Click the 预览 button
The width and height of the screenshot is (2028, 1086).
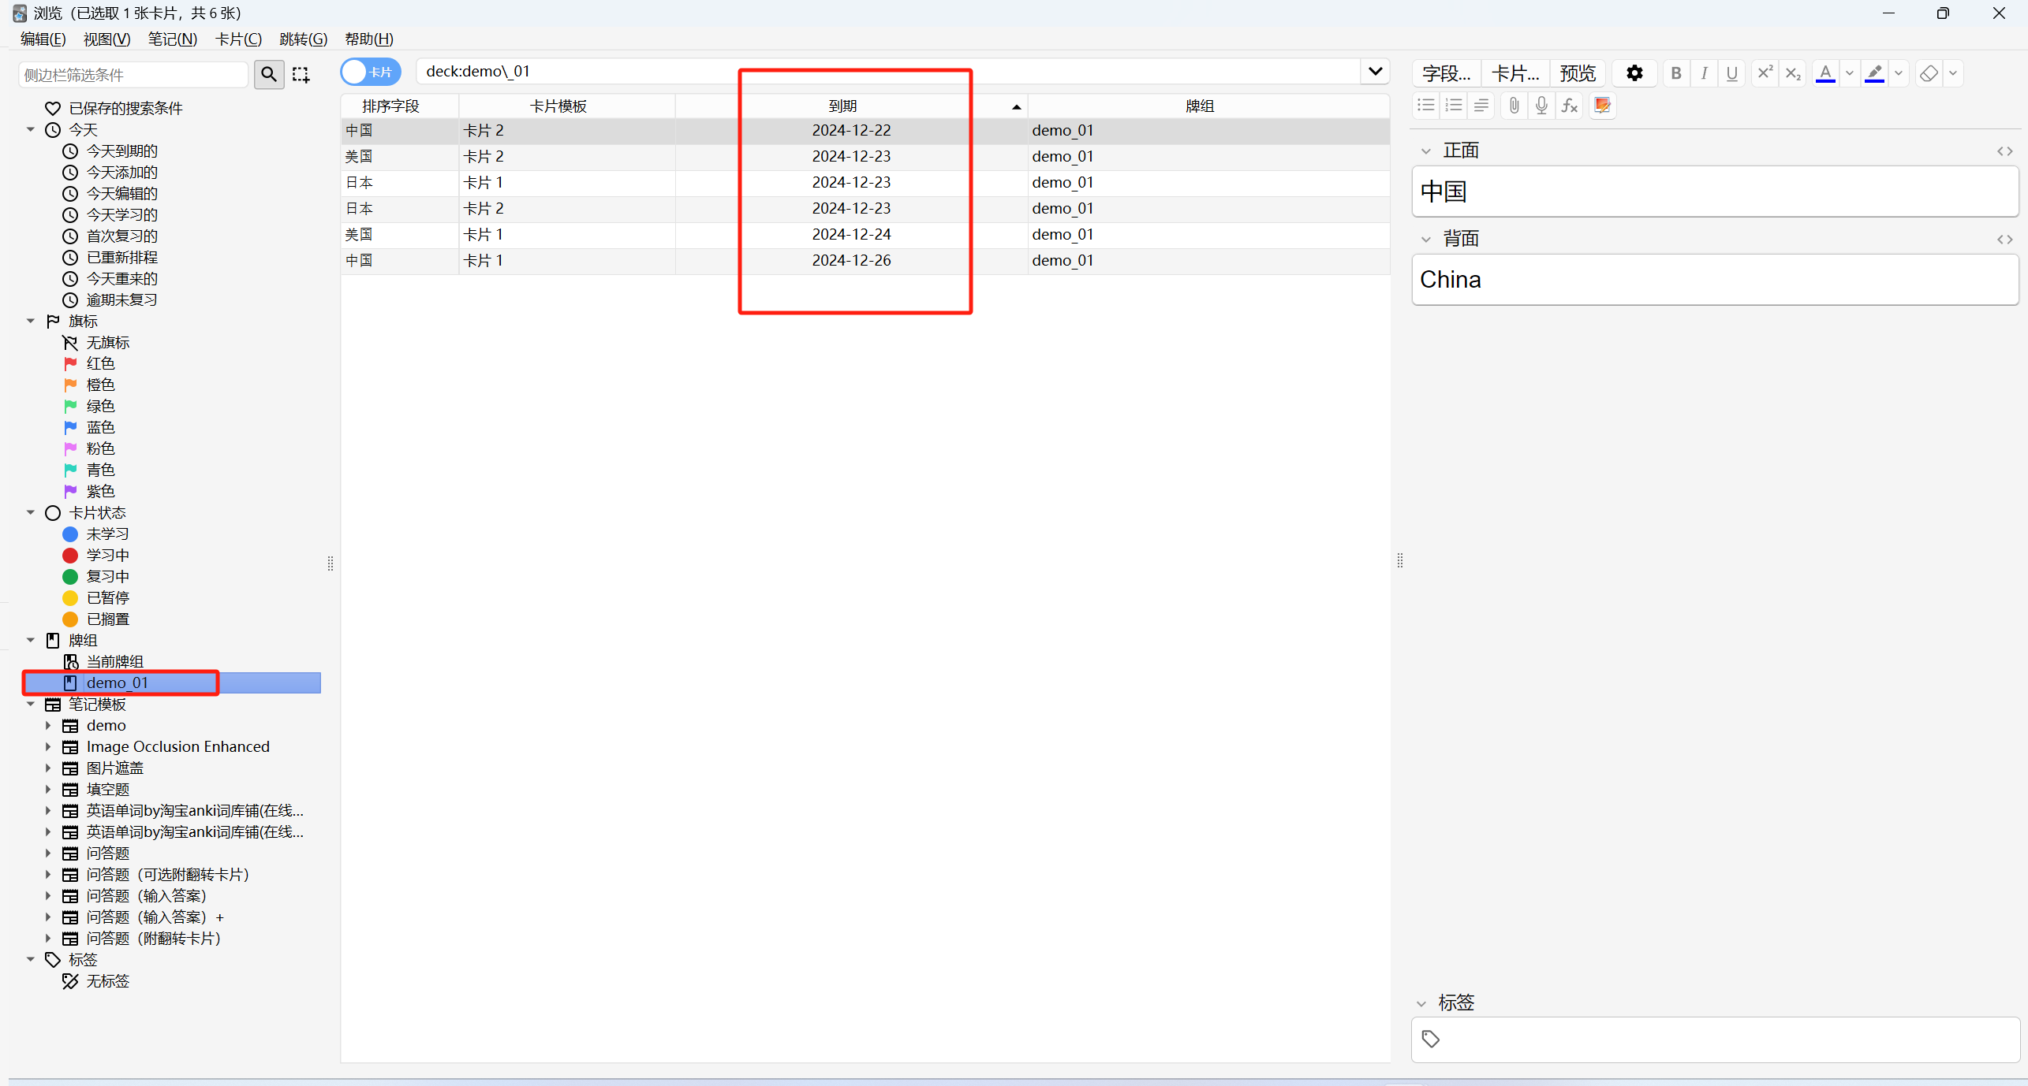(x=1578, y=73)
